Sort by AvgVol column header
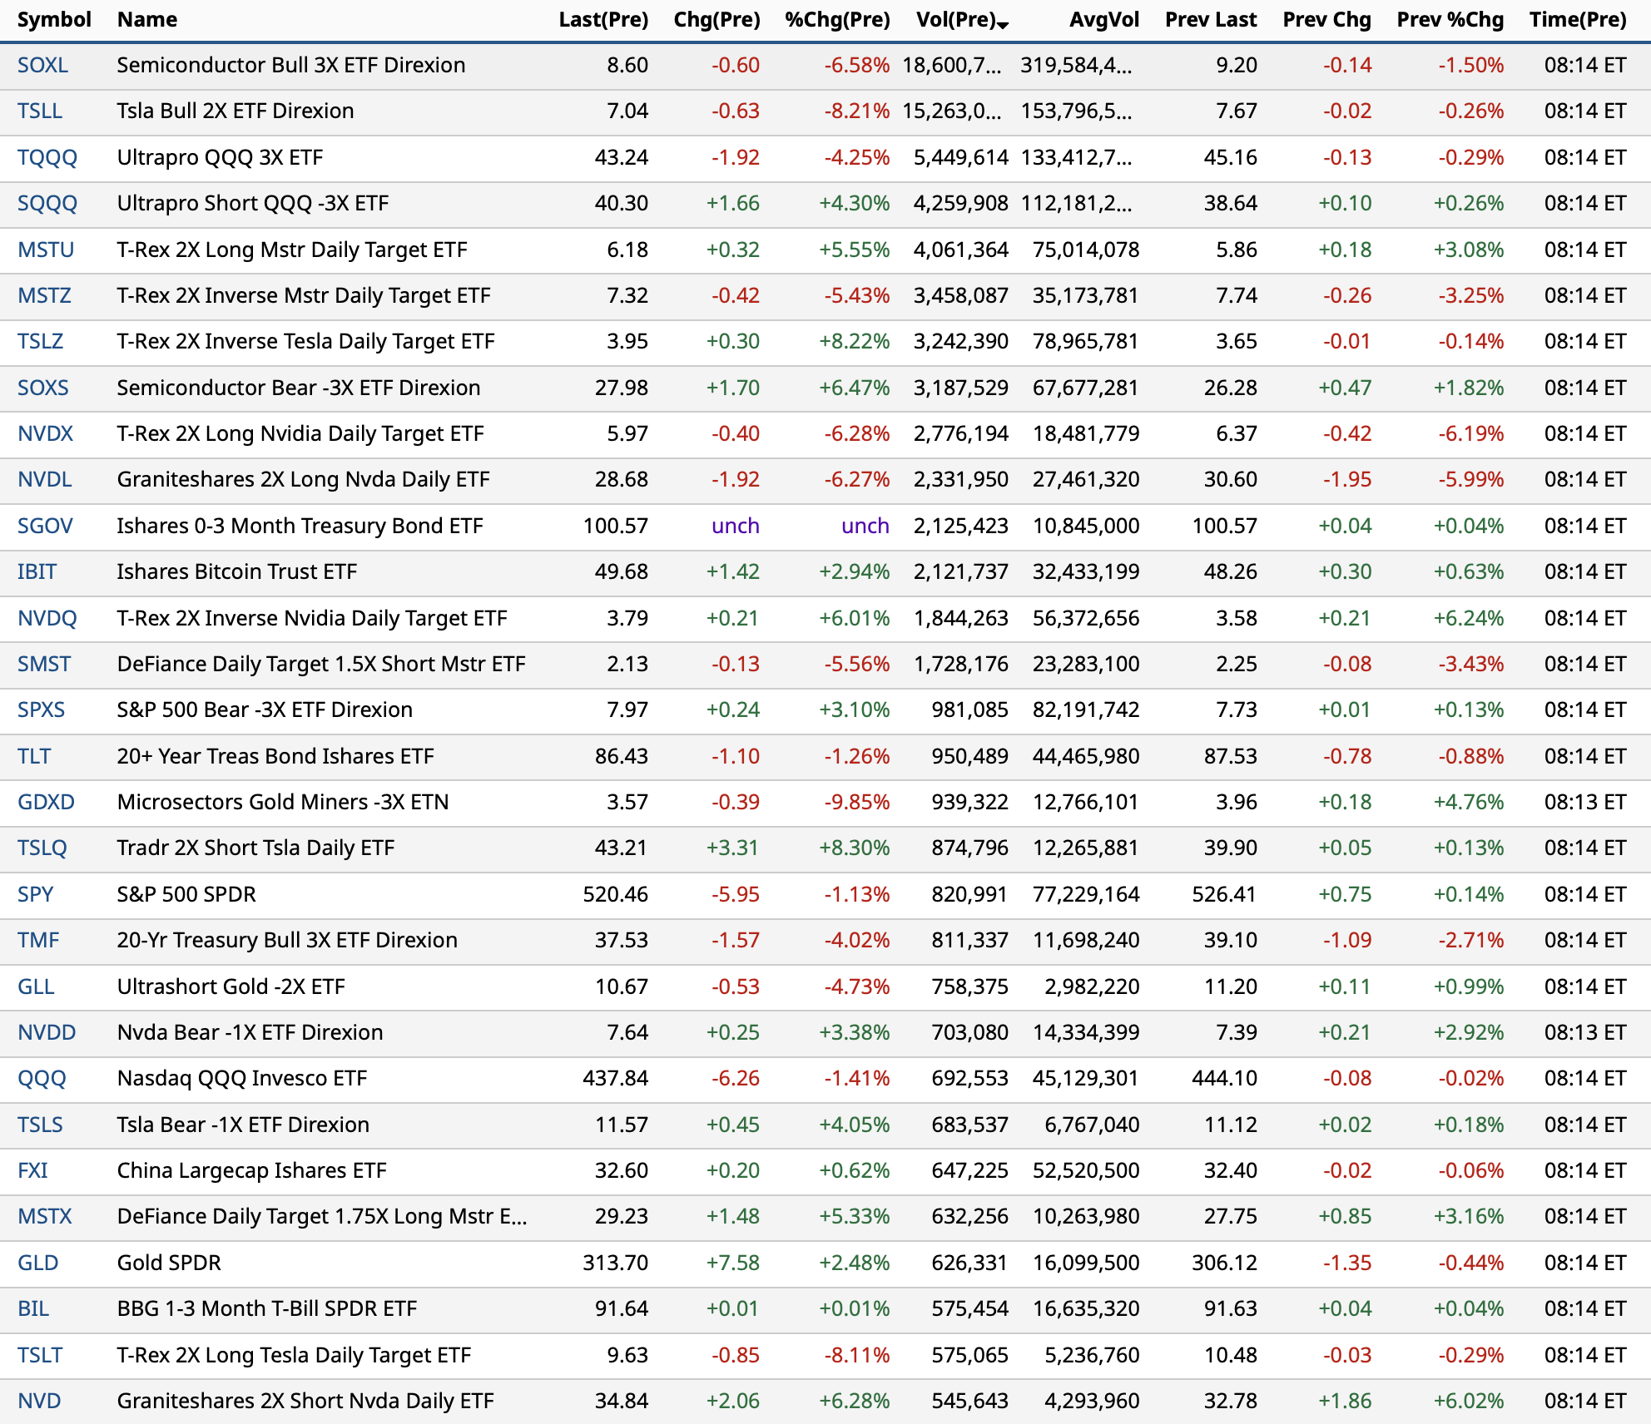The height and width of the screenshot is (1424, 1651). coord(1103,19)
